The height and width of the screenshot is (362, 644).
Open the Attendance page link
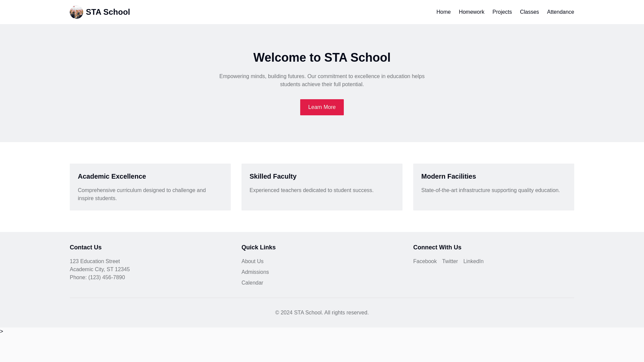560,12
